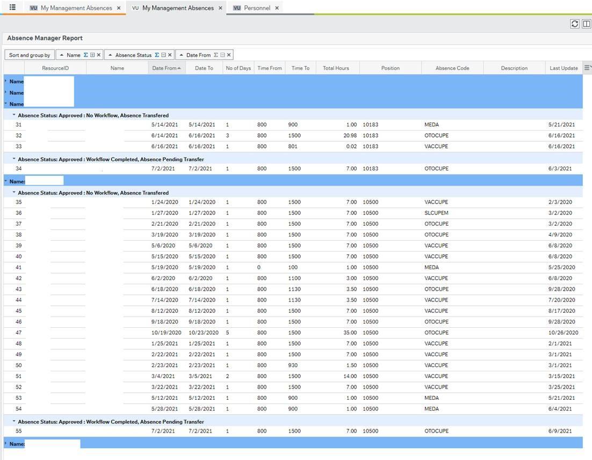Click the Sort and group by button

(x=30, y=55)
